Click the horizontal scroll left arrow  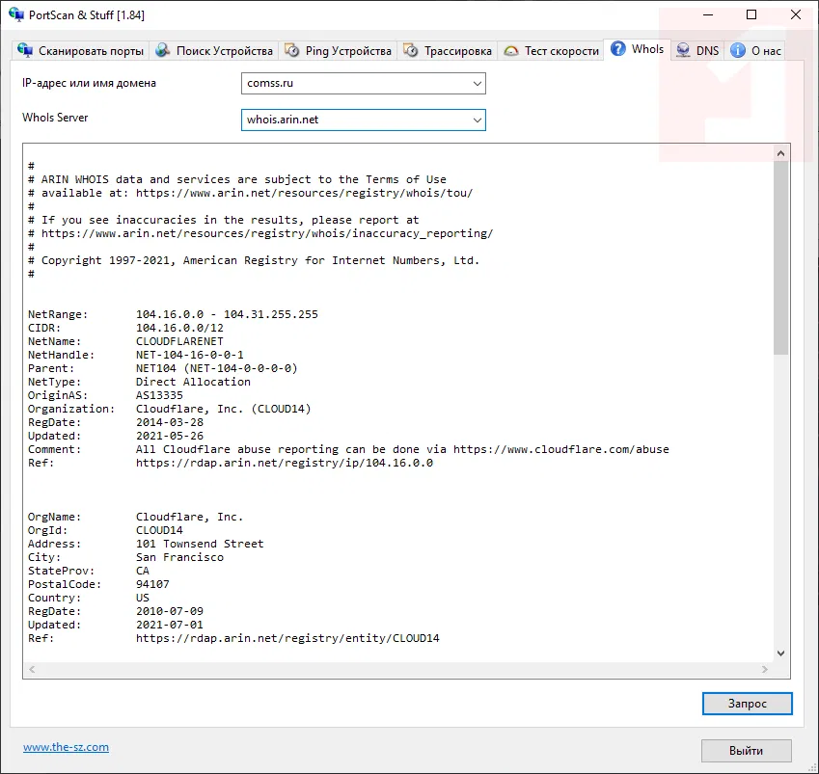pos(33,670)
